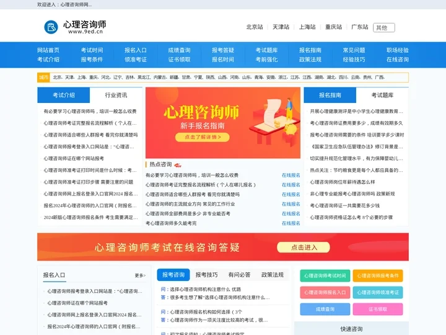Screen dimensions: 446x335
Task: Select 黑龙江 in the city list
Action: 144,78
